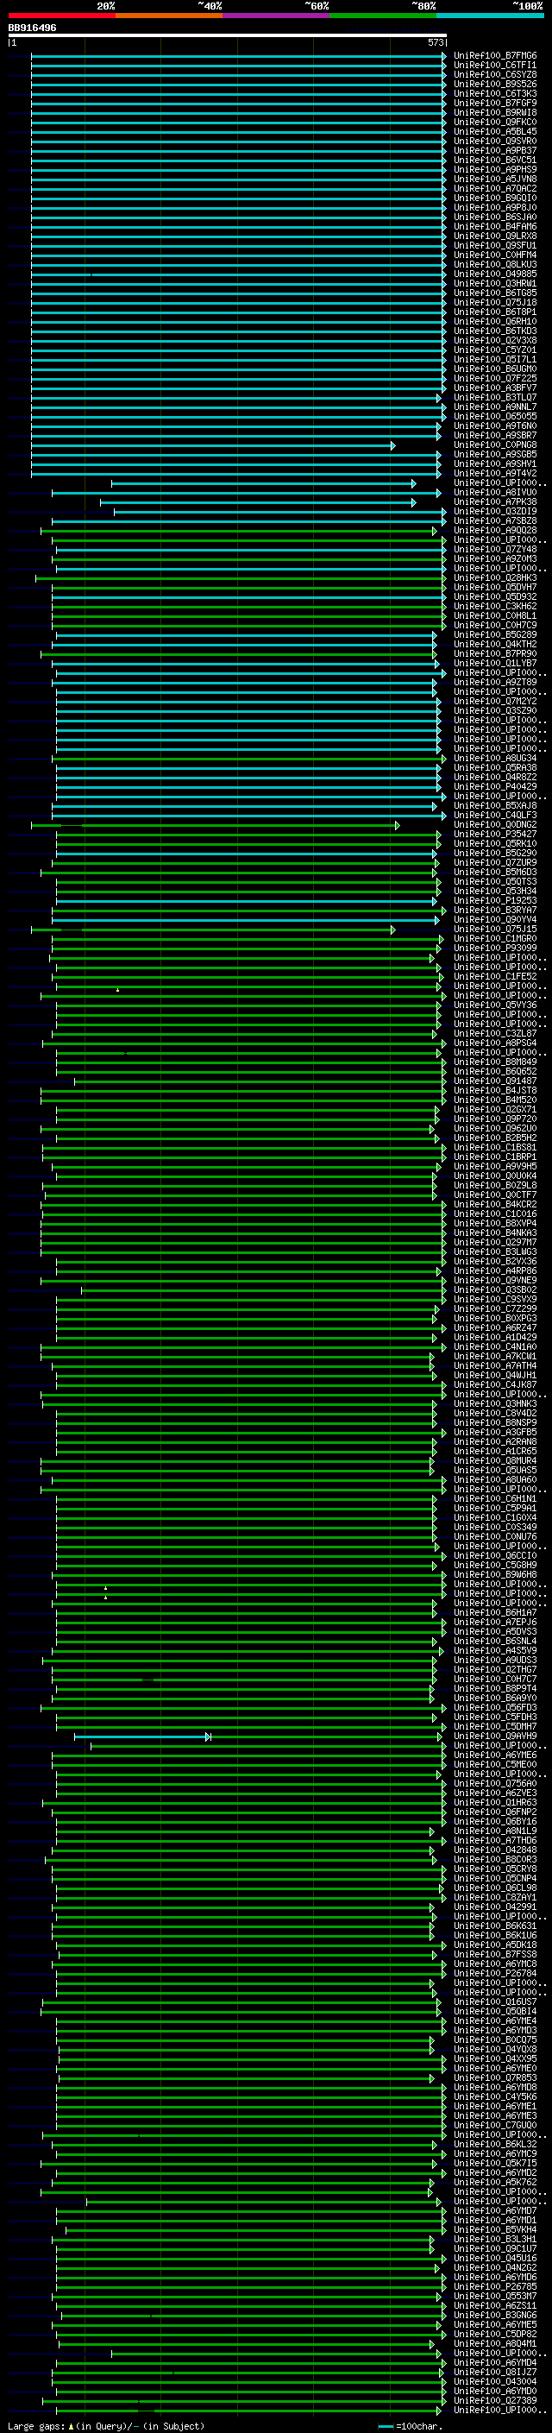Select the UniRef100_O65055 label
Image resolution: width=552 pixels, height=2433 pixels.
[494, 417]
